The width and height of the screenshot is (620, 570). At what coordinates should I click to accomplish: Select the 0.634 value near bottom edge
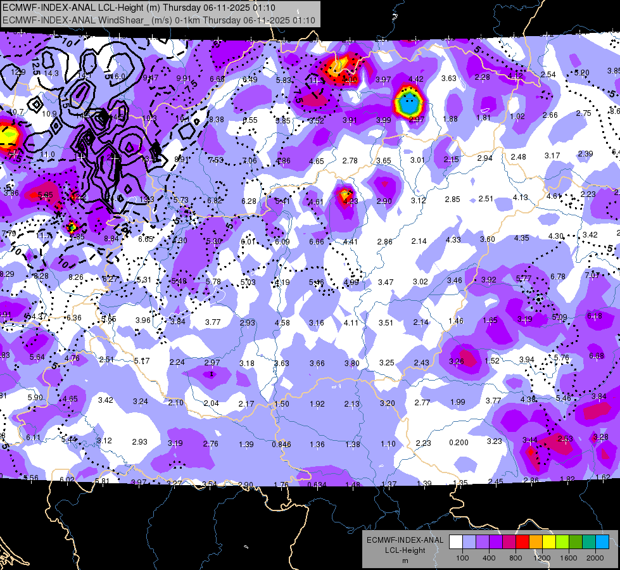click(317, 484)
